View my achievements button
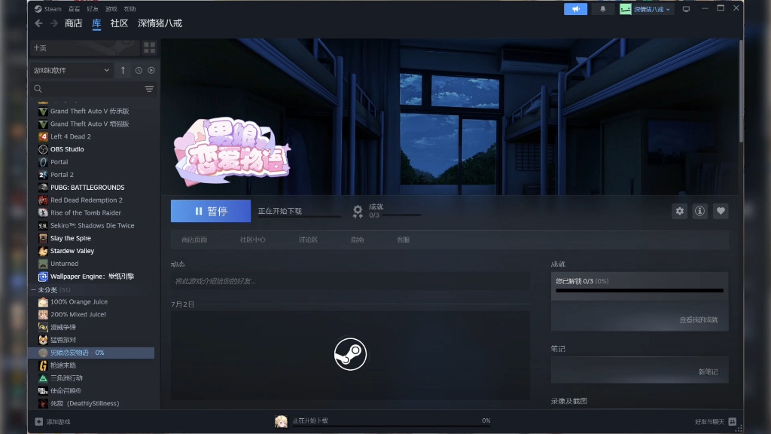The image size is (771, 434). (x=698, y=319)
